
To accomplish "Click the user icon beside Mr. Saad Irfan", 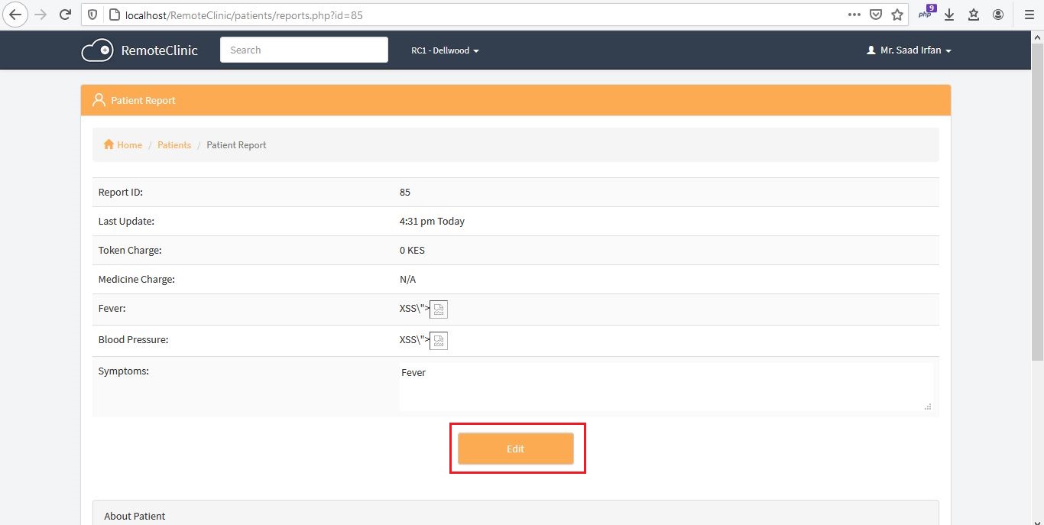I will [x=871, y=50].
